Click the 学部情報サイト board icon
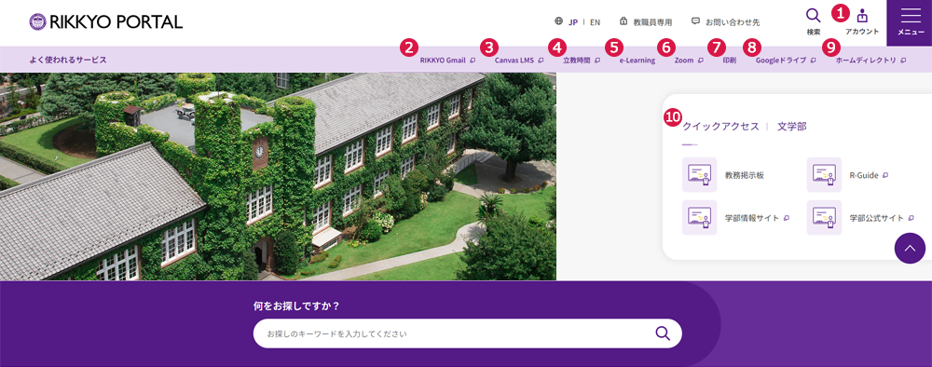This screenshot has width=932, height=367. tap(700, 217)
